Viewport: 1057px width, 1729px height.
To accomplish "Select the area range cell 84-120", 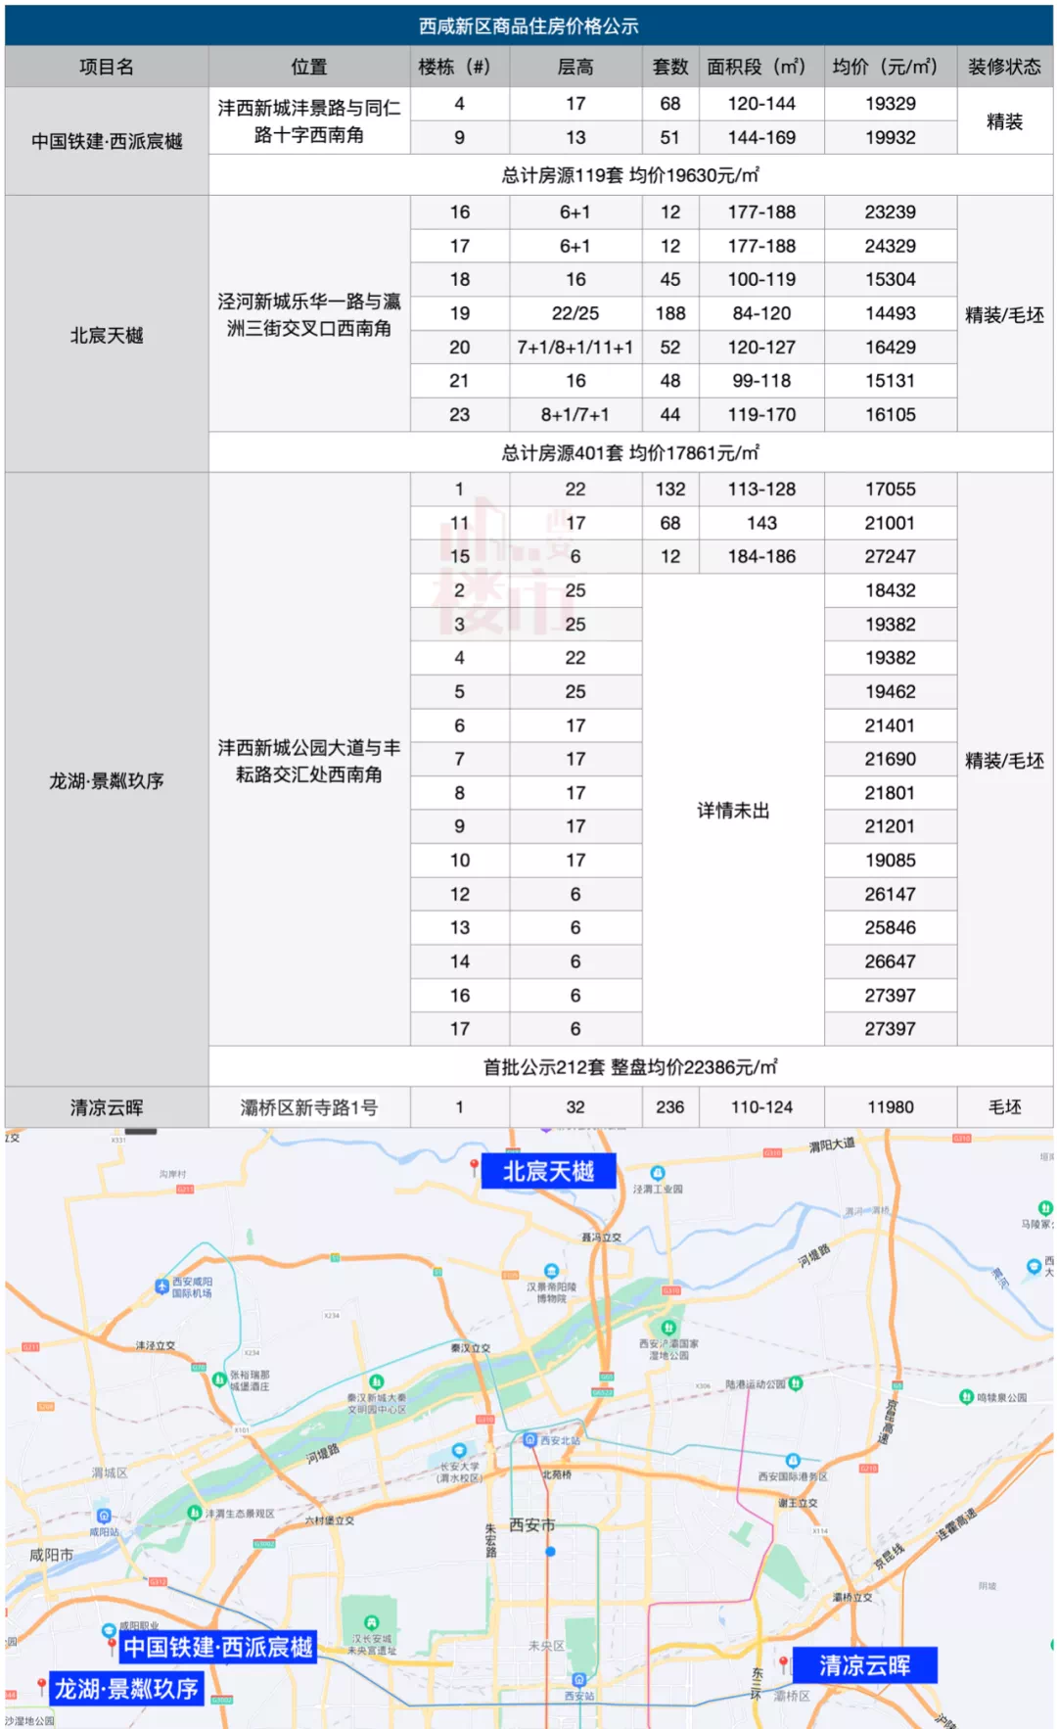I will click(761, 313).
